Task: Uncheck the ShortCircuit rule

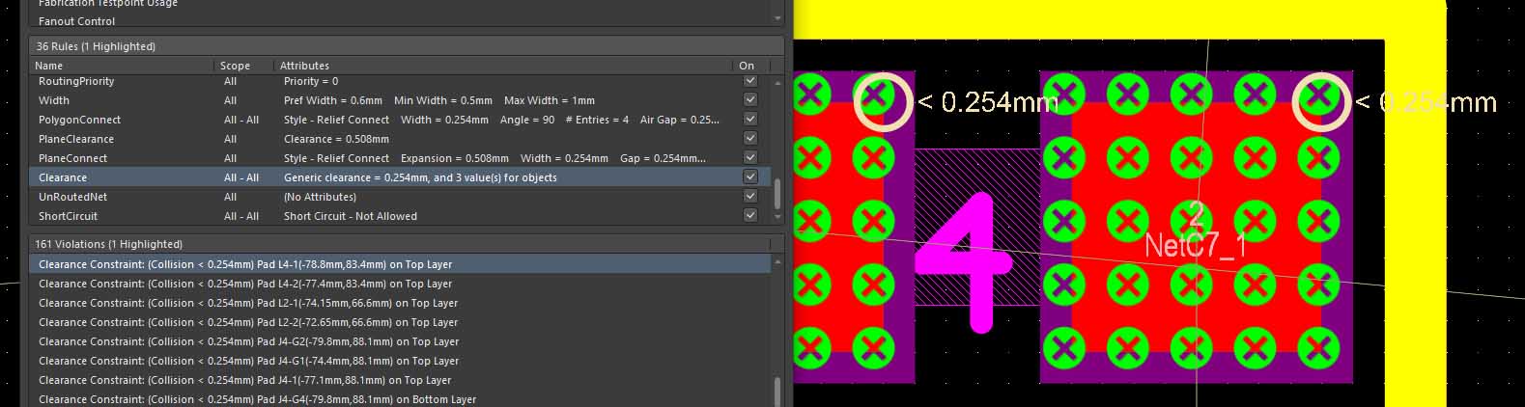Action: click(x=750, y=216)
